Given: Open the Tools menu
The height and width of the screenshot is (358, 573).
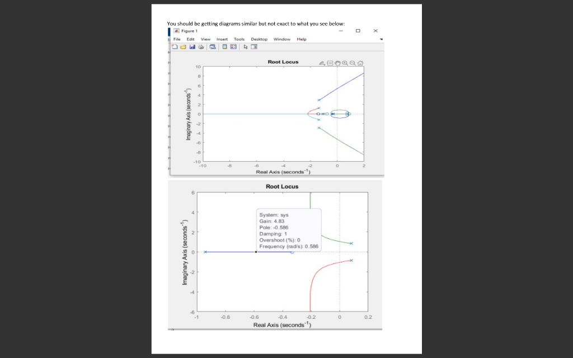Looking at the screenshot, I should click(x=239, y=39).
